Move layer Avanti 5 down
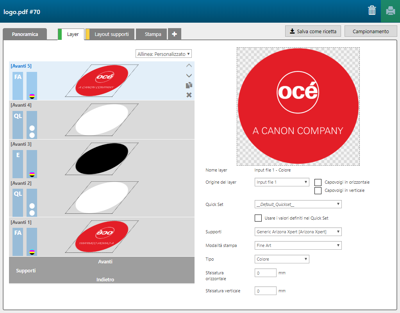 pos(189,75)
